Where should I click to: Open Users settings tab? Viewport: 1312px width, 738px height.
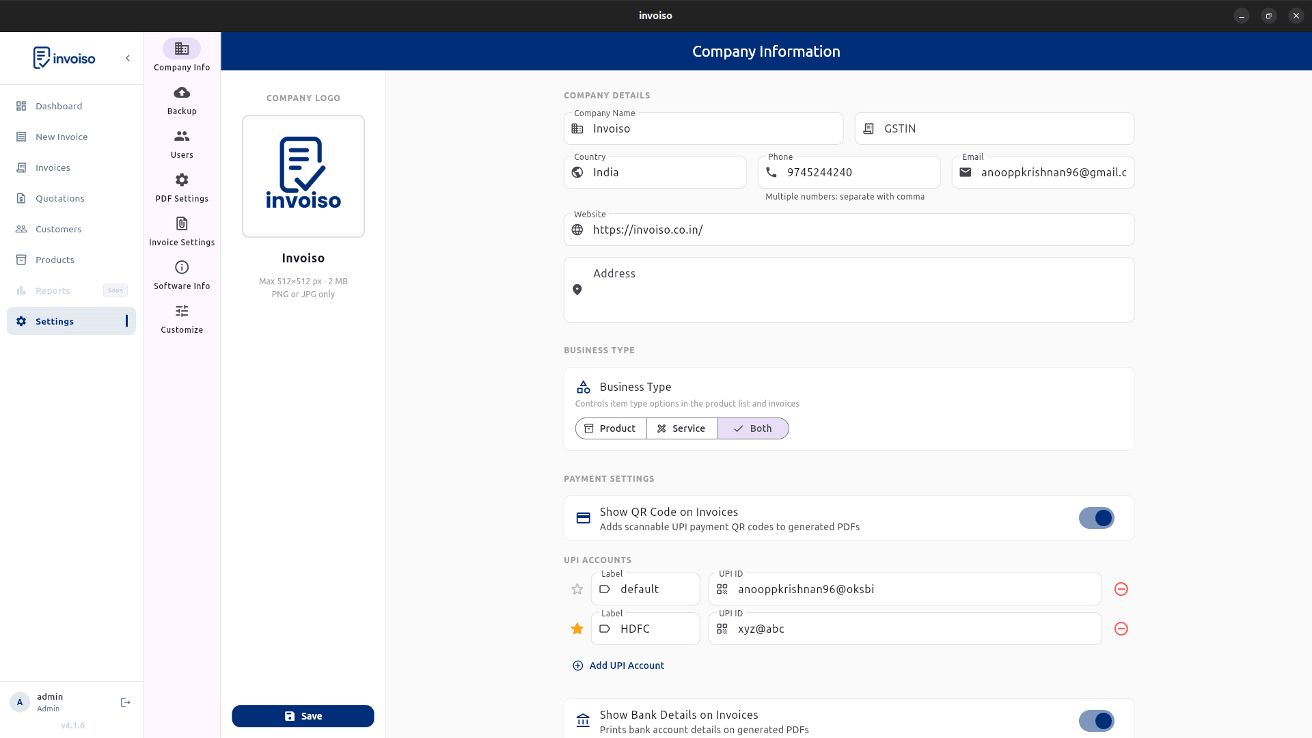coord(182,143)
